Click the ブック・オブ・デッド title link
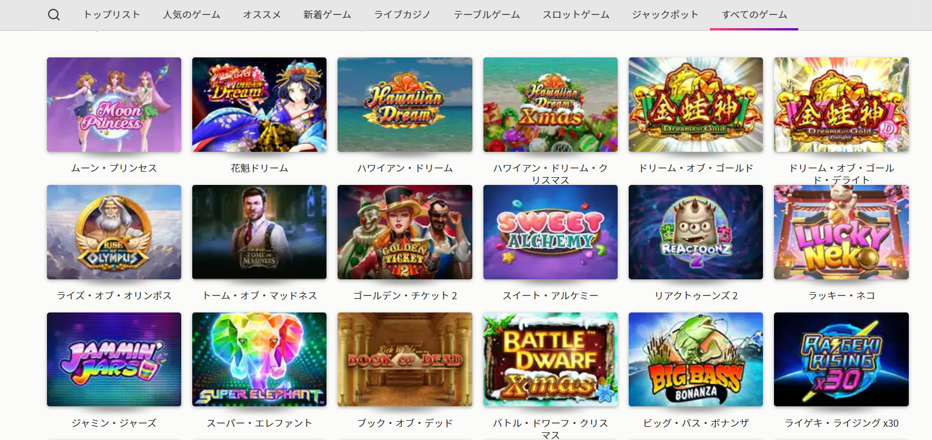Screen dimensions: 932x440 (405, 423)
